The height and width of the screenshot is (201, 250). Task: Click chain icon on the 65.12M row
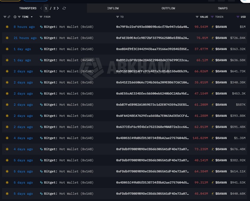point(7,60)
